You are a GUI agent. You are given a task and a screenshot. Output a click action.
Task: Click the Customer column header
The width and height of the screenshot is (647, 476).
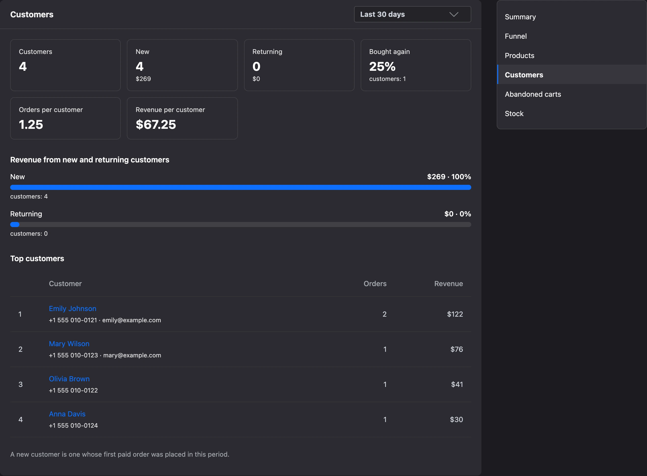click(65, 284)
